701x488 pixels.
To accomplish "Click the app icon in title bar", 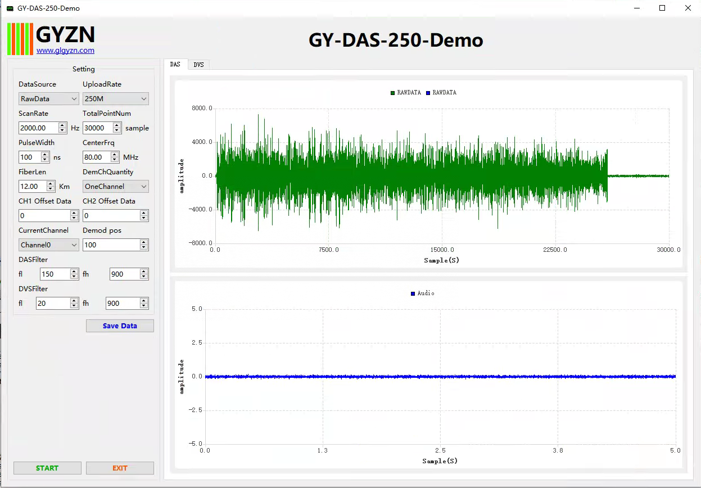I will click(10, 8).
